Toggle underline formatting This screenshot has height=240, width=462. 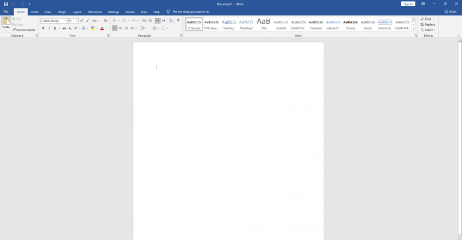pyautogui.click(x=55, y=28)
